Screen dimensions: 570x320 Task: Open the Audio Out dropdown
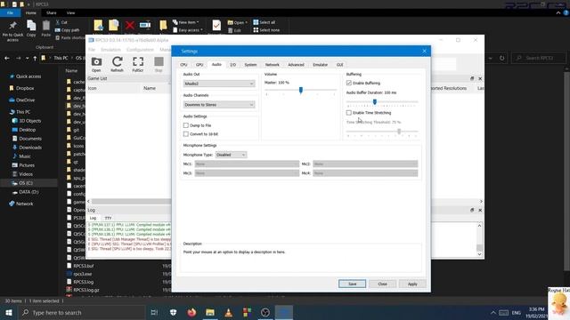[219, 84]
